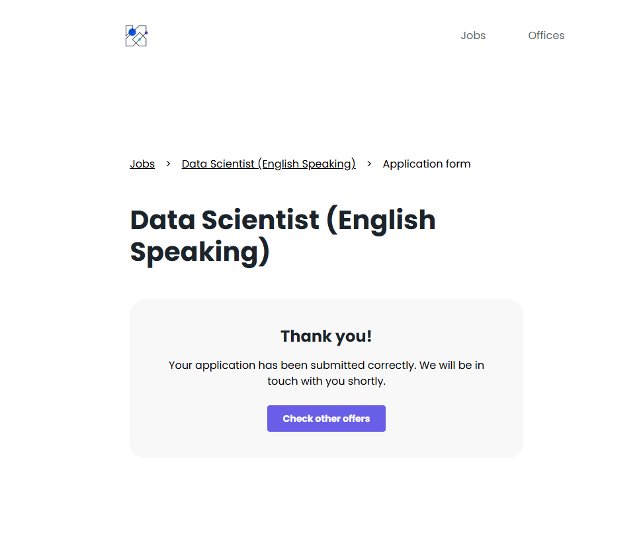Follow the Jobs breadcrumb link

[142, 164]
